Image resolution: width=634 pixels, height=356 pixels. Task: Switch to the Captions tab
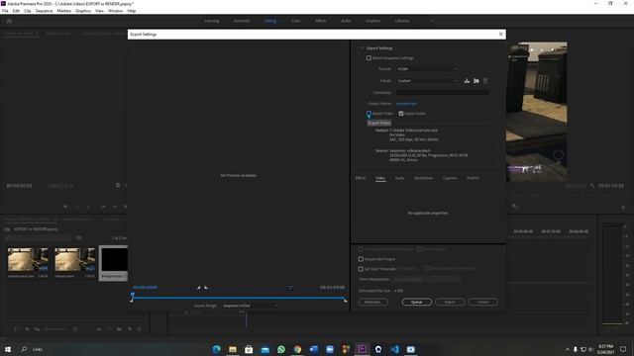(x=450, y=178)
